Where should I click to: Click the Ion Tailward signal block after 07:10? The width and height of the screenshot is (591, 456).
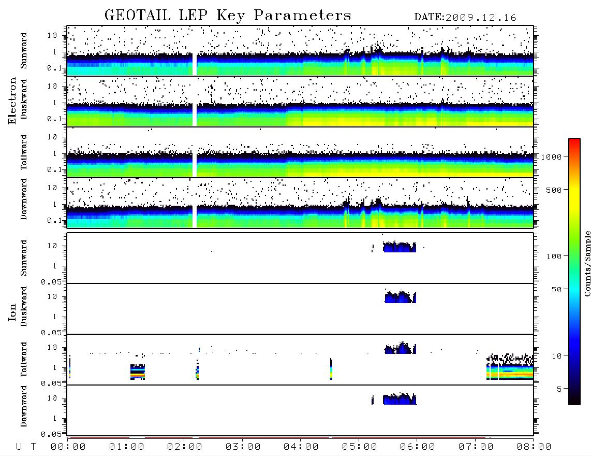[x=510, y=367]
